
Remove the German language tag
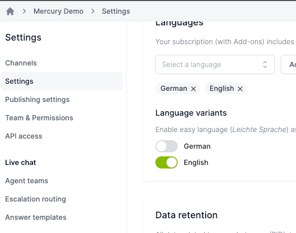tap(193, 89)
